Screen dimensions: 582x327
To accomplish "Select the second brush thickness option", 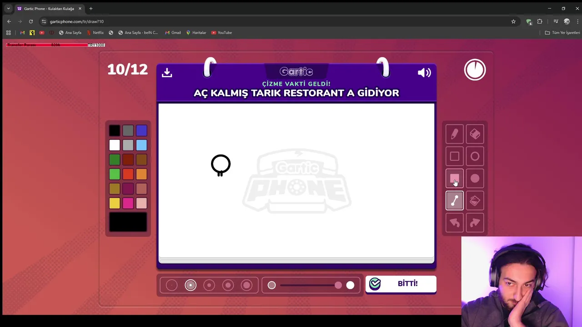I will click(191, 285).
